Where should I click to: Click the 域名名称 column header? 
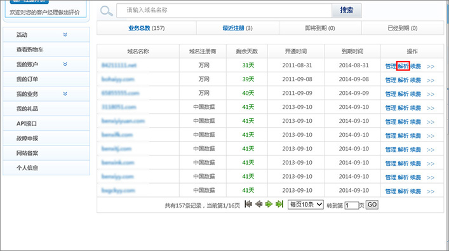coord(138,51)
